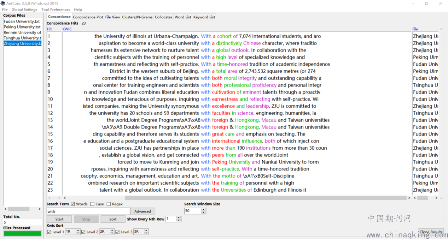
Task: Click the search term input field
Action: 88,211
